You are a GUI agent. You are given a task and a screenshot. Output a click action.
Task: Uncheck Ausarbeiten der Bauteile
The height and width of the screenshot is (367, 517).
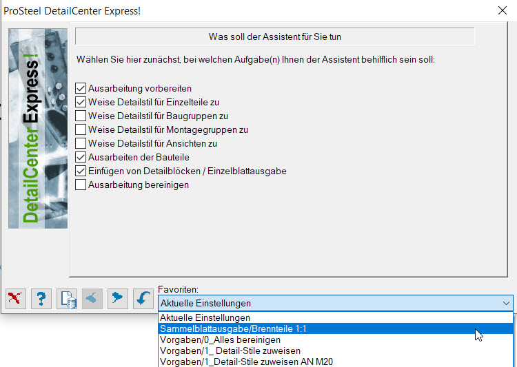coord(81,157)
